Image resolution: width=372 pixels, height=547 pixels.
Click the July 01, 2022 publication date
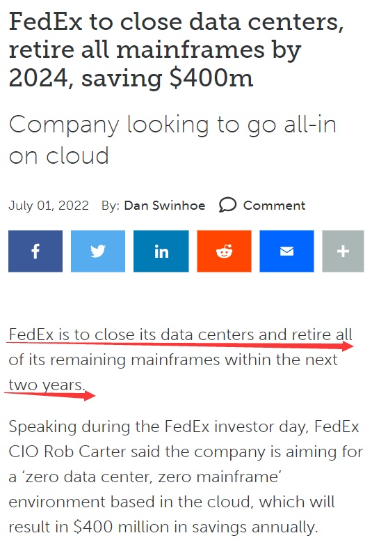[49, 206]
